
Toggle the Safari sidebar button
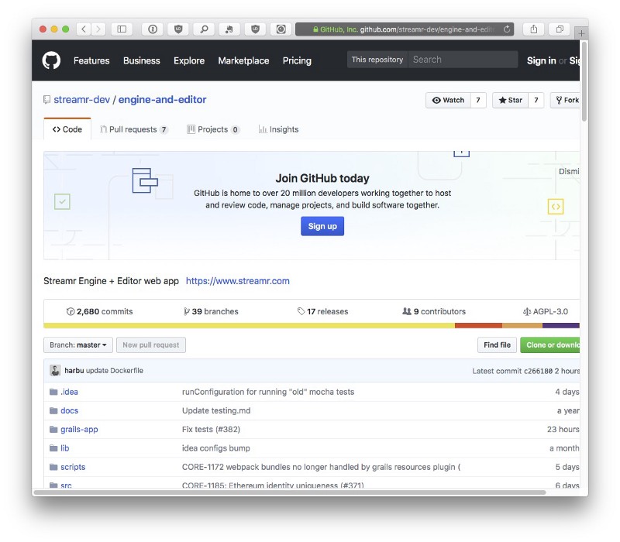tap(122, 29)
